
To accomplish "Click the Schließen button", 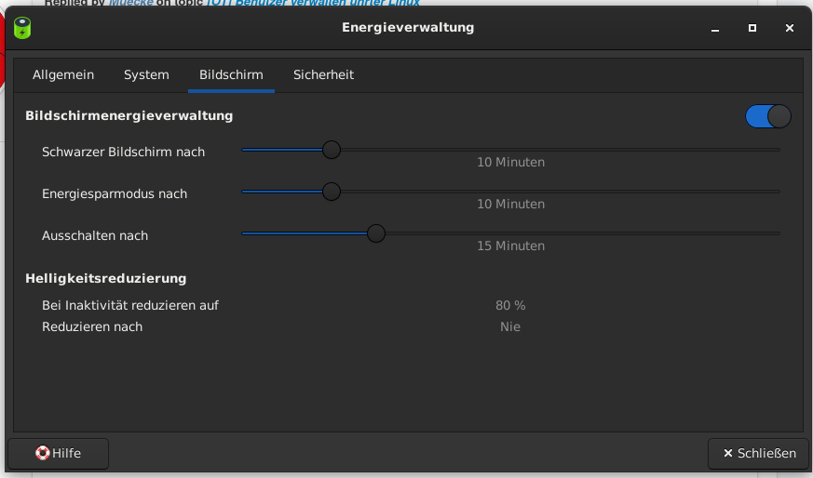I will tap(759, 454).
